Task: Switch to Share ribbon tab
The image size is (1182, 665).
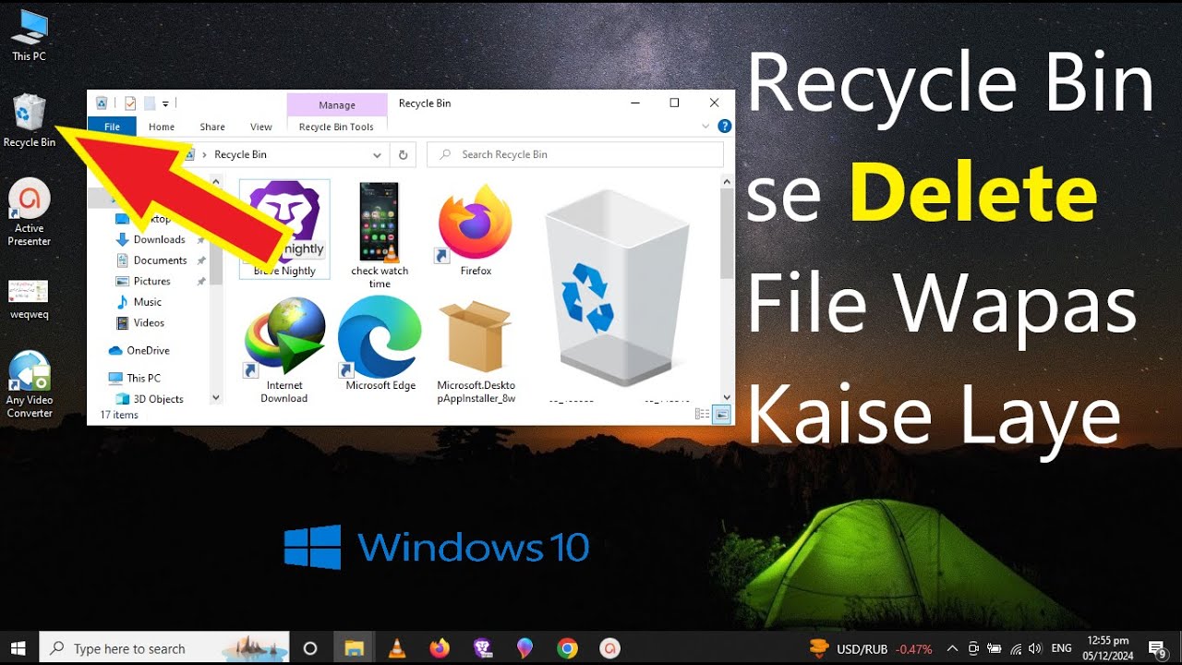Action: pyautogui.click(x=212, y=127)
